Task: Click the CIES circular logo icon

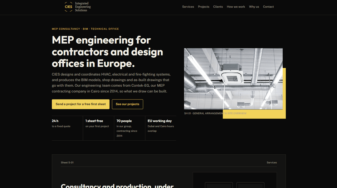Action: pyautogui.click(x=69, y=7)
